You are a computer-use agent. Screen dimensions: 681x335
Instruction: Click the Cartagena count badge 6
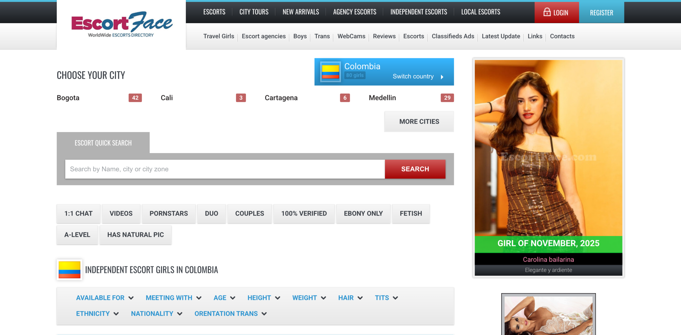click(344, 98)
